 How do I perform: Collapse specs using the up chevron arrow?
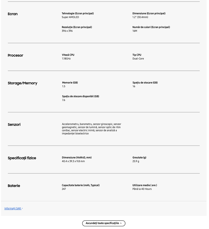click(x=121, y=223)
